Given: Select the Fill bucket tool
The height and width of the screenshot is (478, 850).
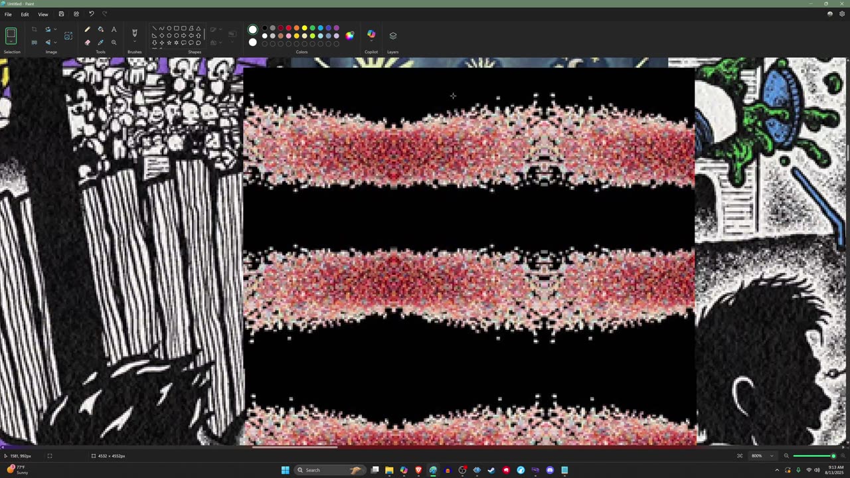Looking at the screenshot, I should [x=100, y=29].
